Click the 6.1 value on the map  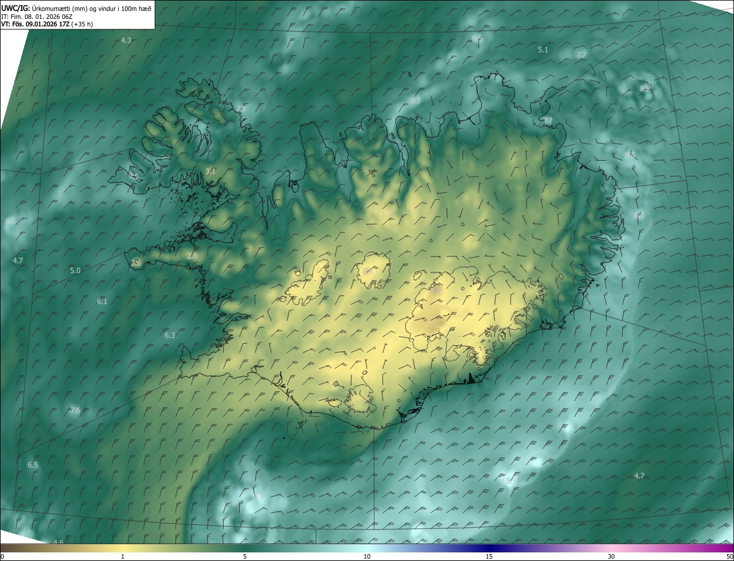[x=102, y=301]
